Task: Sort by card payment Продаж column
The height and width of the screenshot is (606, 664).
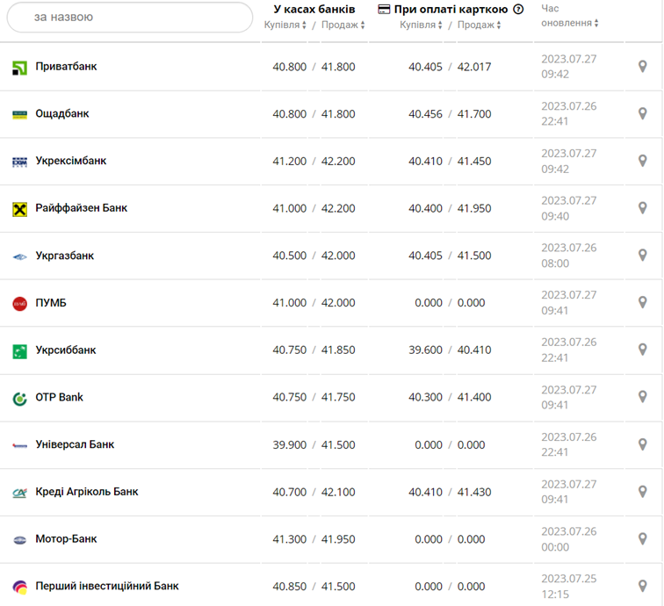Action: click(479, 25)
